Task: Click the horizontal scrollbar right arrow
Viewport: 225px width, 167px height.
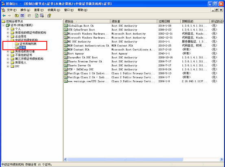Action: coord(222,159)
